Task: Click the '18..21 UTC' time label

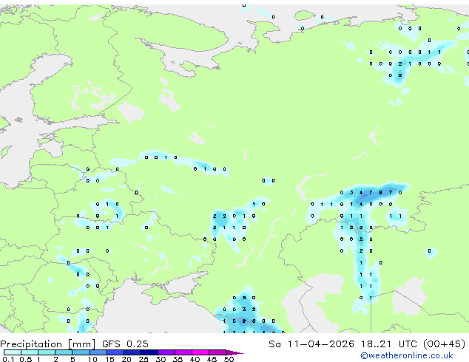Action: 388,344
